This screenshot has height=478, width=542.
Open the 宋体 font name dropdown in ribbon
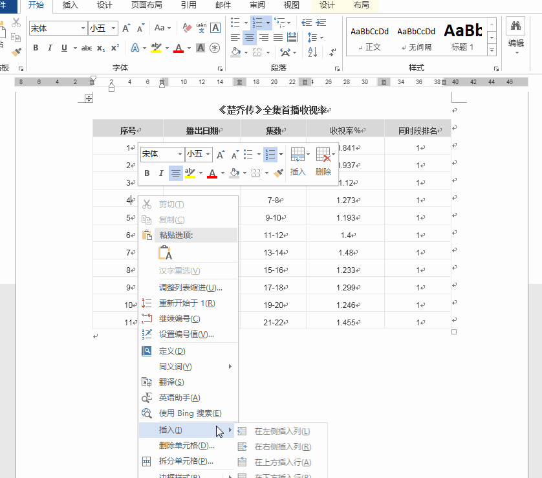pyautogui.click(x=83, y=28)
